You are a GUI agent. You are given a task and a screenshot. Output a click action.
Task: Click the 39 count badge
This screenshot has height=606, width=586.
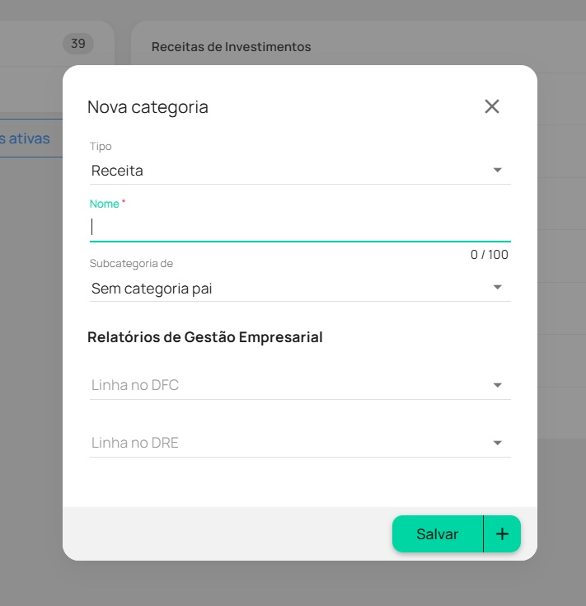pyautogui.click(x=78, y=43)
